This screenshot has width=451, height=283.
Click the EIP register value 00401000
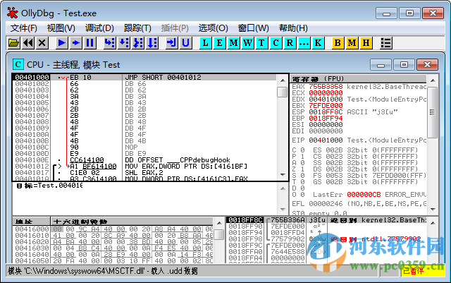(326, 140)
